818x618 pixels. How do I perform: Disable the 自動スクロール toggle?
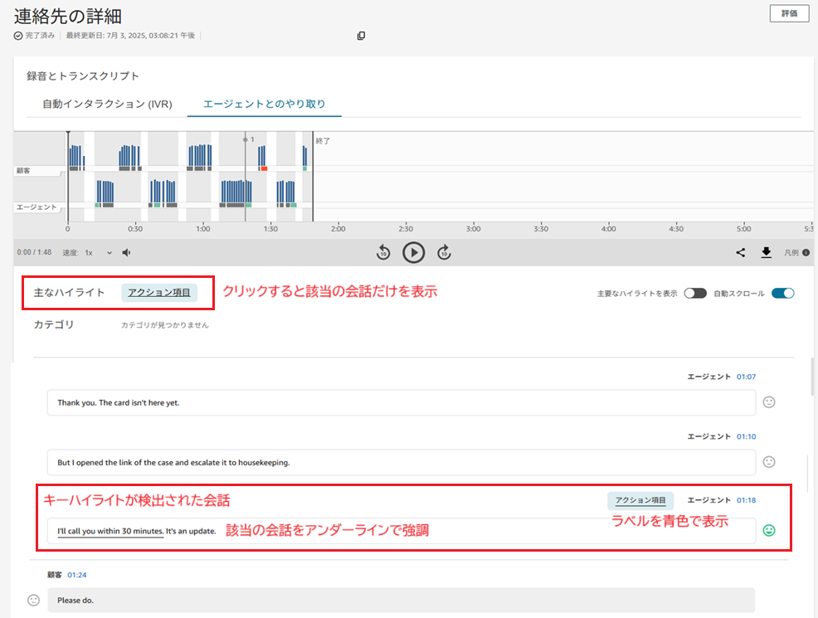[x=782, y=293]
